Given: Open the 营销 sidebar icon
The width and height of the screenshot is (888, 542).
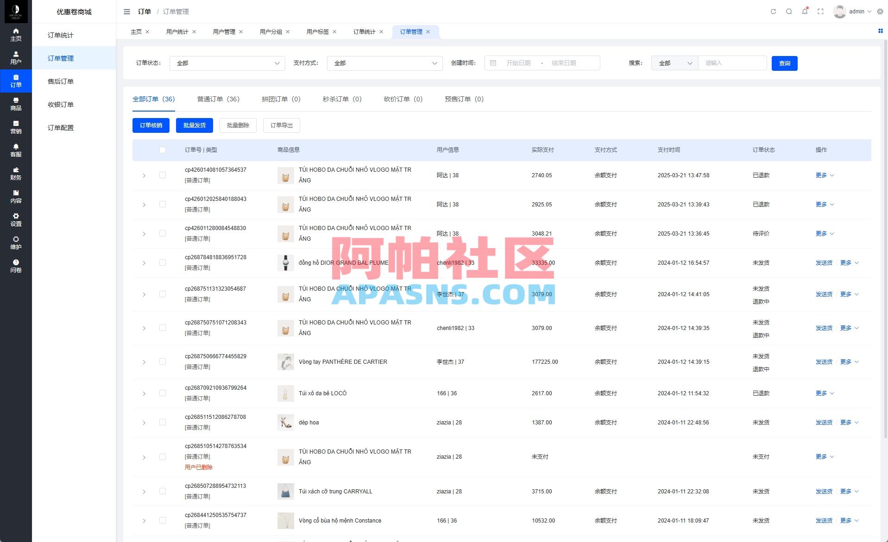Looking at the screenshot, I should (x=16, y=127).
